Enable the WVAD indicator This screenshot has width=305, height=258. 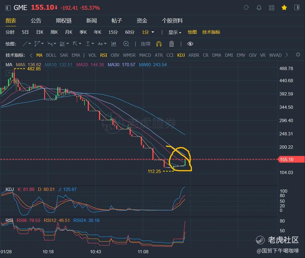coord(275,55)
